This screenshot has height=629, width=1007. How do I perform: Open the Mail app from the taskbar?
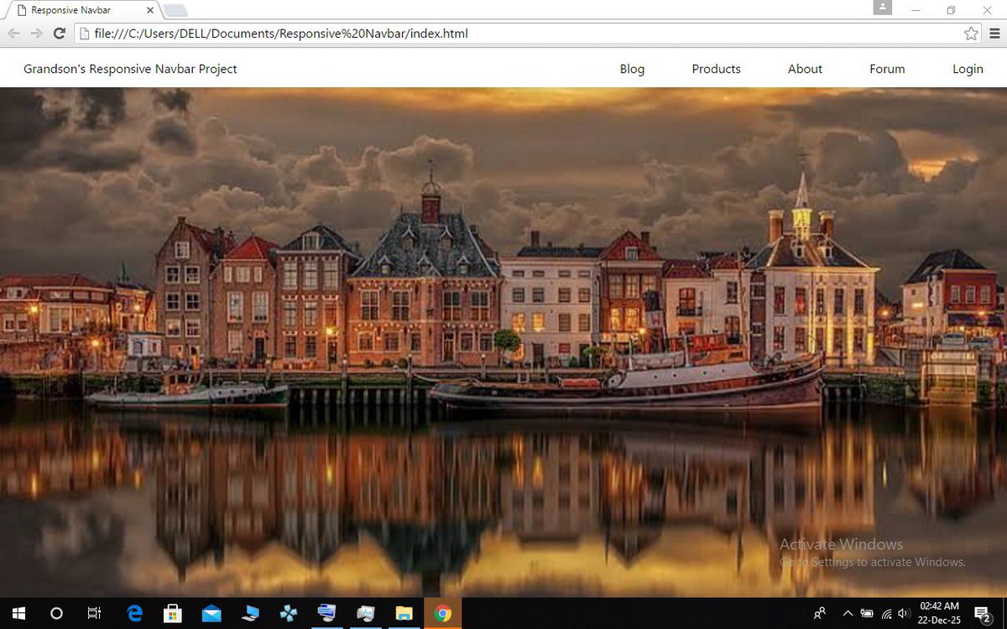click(211, 613)
